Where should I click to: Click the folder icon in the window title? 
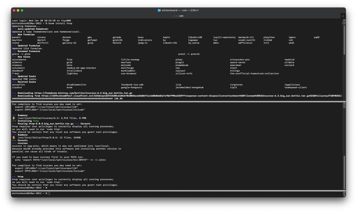pos(159,10)
